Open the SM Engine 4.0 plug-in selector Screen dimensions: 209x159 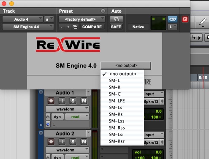coord(28,27)
